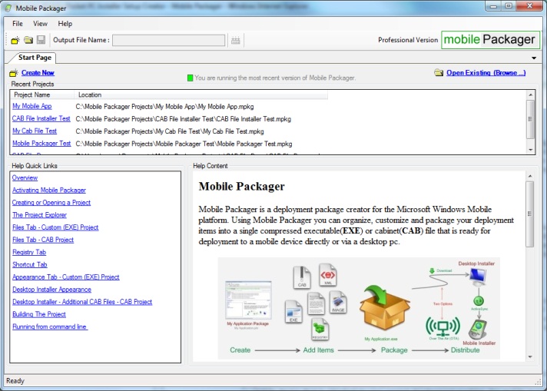Click the CAB File Installer Test.mpkg path
Image resolution: width=547 pixels, height=391 pixels.
[x=183, y=119]
